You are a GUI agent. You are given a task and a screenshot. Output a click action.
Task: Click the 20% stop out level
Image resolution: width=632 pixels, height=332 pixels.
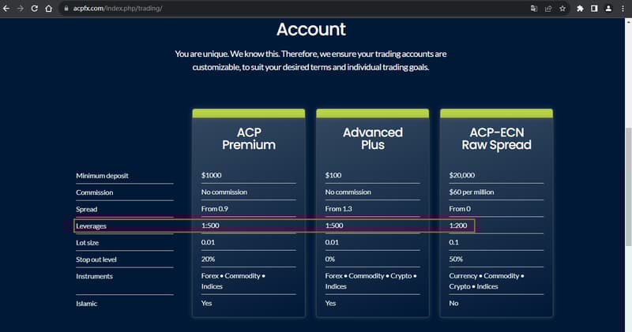(x=208, y=259)
